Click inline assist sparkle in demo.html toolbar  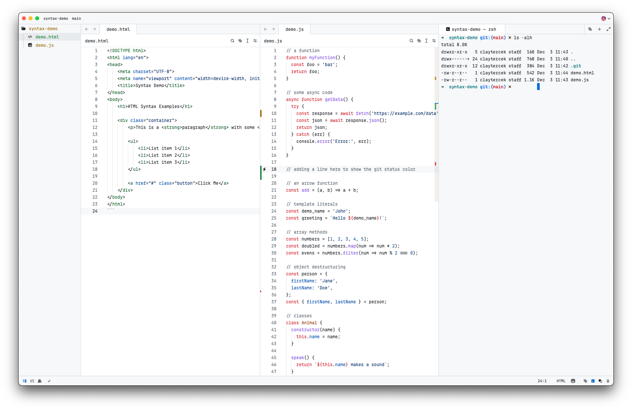[x=240, y=41]
